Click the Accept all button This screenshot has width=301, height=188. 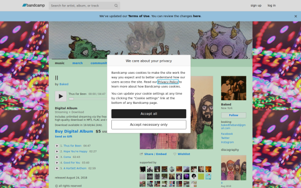point(149,114)
